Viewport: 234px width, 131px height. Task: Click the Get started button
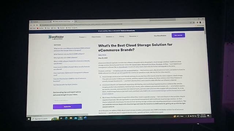coord(178,35)
